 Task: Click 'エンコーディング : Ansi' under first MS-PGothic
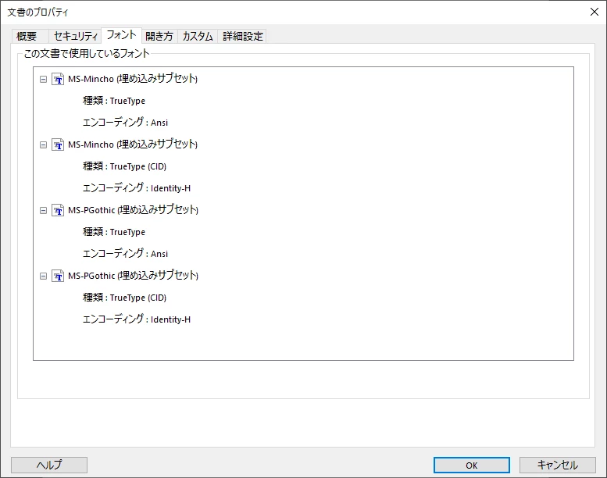pos(125,254)
